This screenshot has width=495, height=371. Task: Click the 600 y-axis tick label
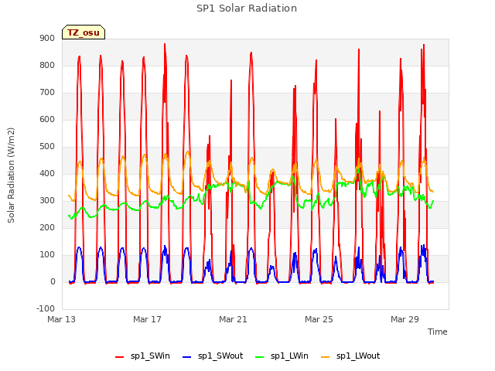coord(47,120)
